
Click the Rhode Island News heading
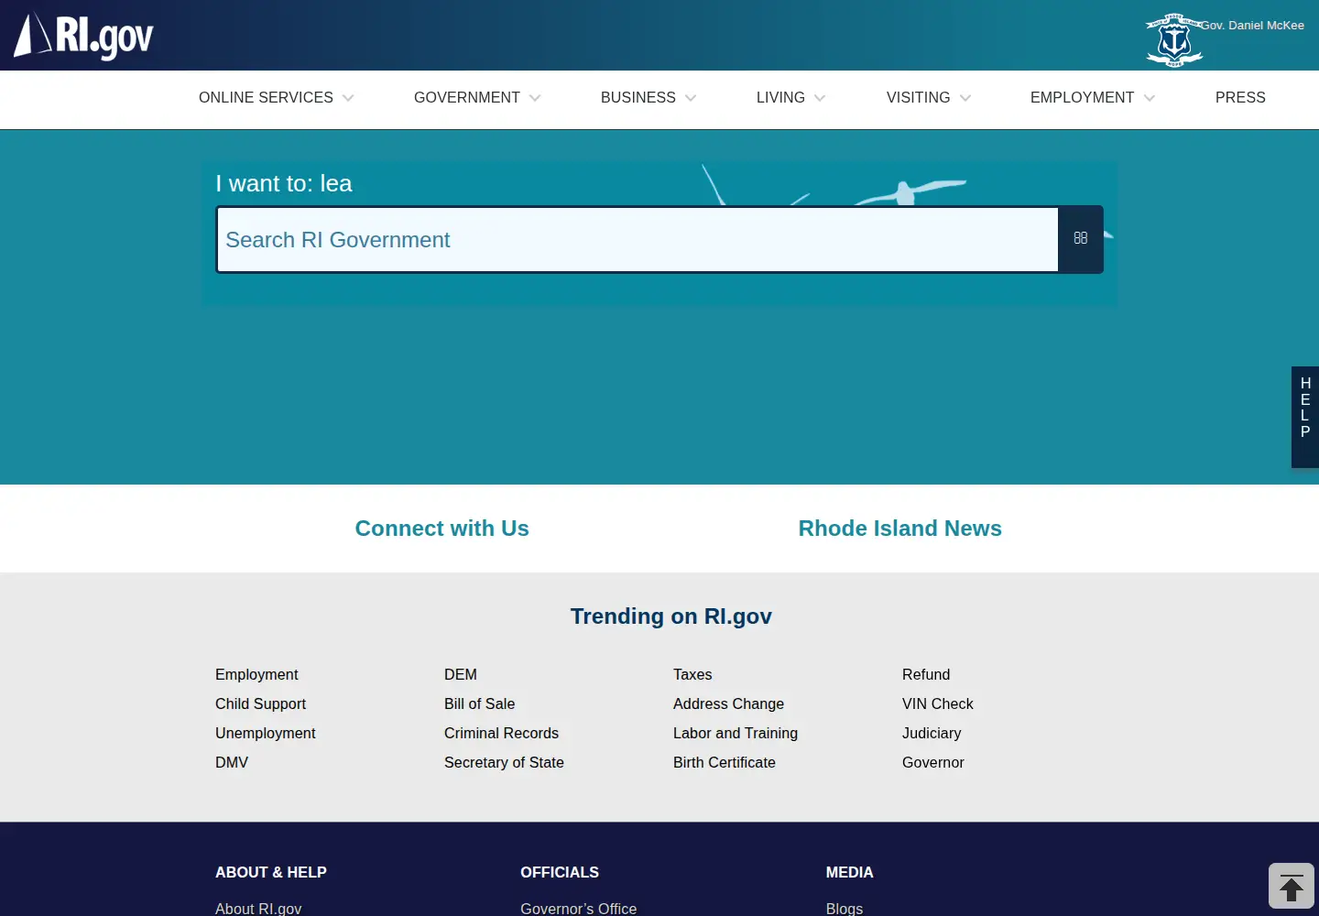coord(900,529)
